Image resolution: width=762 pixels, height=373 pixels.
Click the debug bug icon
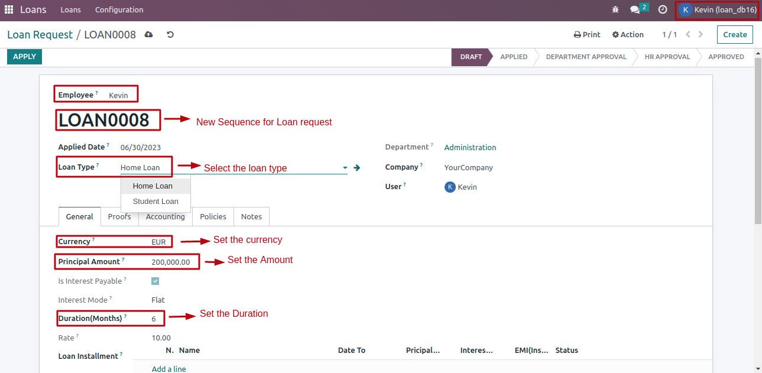click(615, 9)
